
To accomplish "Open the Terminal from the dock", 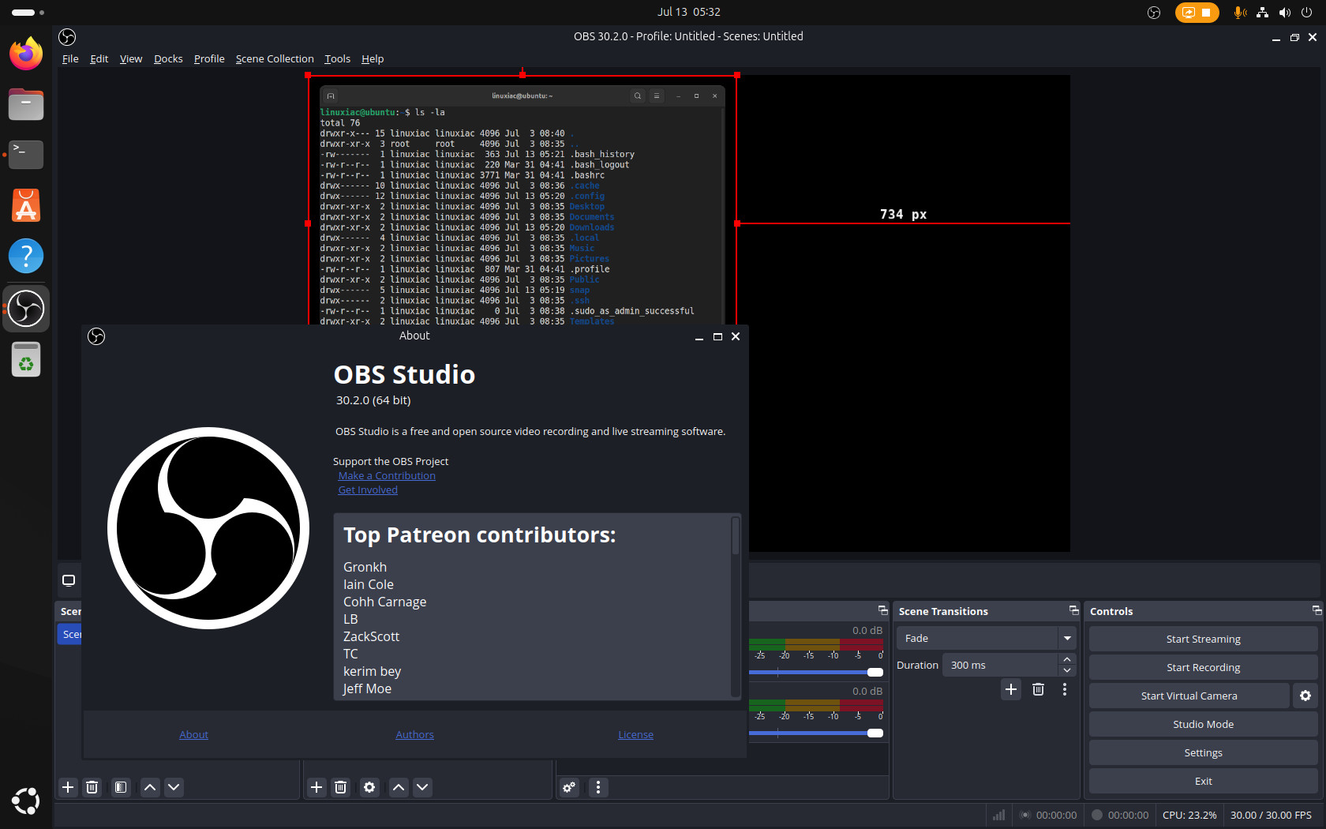I will point(26,155).
